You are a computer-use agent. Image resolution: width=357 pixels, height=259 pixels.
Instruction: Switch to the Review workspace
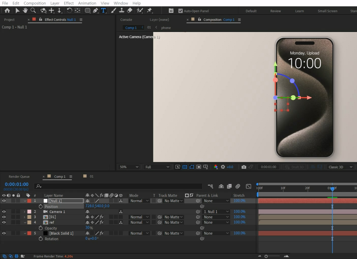pos(276,11)
